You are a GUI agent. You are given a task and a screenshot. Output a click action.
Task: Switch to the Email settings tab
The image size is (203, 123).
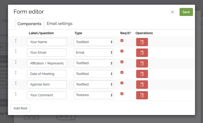(x=60, y=24)
